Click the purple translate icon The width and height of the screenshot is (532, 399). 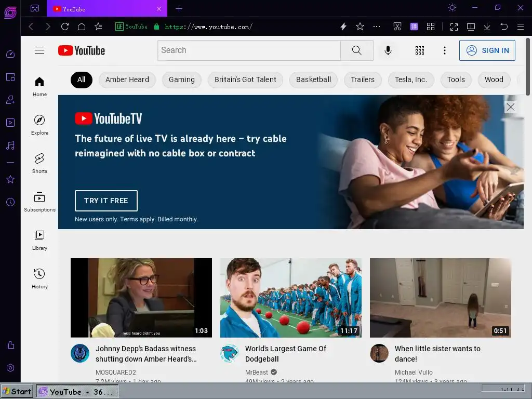click(414, 26)
